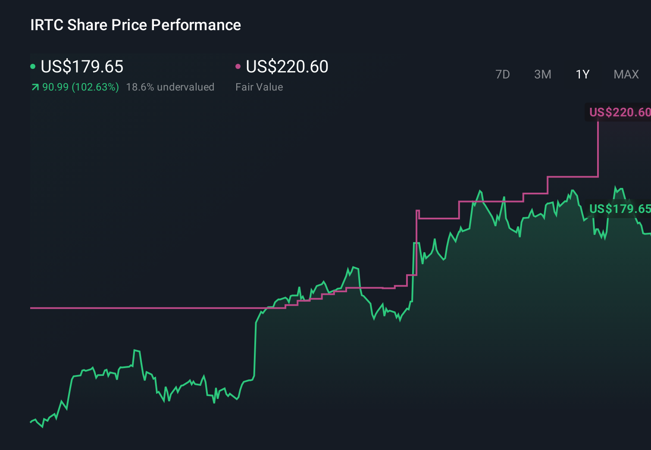The height and width of the screenshot is (450, 651).
Task: Click the 18.6% undervalued link
Action: [x=170, y=87]
